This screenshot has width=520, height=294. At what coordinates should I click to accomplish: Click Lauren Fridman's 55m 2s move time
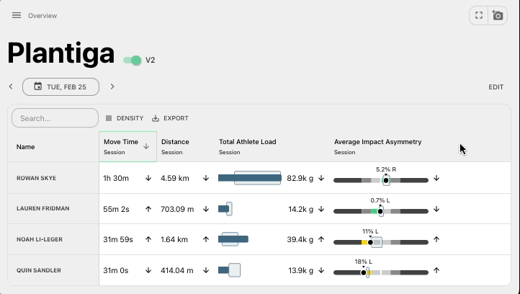tap(116, 210)
